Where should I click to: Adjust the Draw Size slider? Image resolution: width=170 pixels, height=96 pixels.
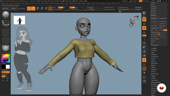(95, 10)
